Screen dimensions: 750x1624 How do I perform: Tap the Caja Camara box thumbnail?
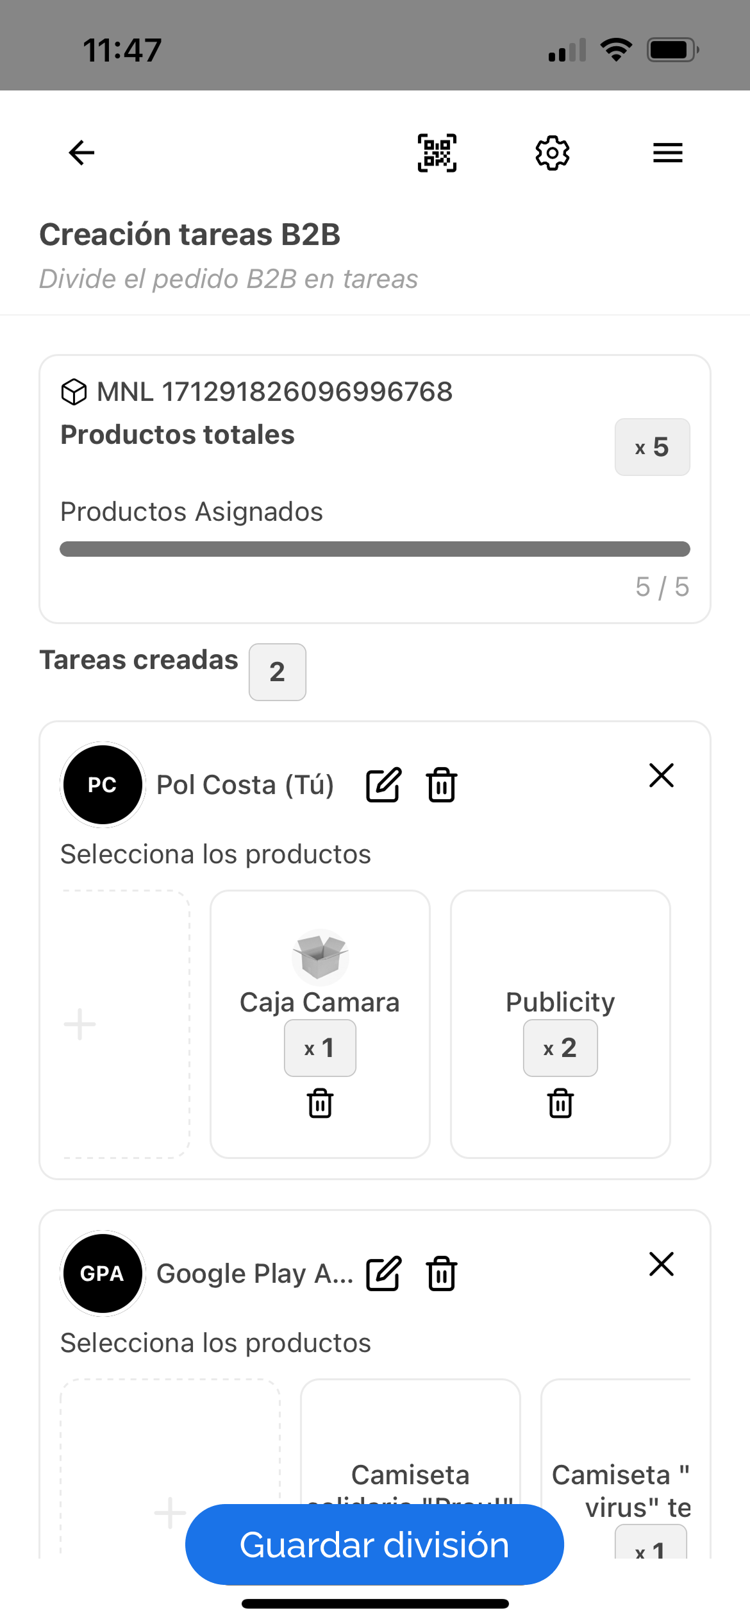click(320, 956)
